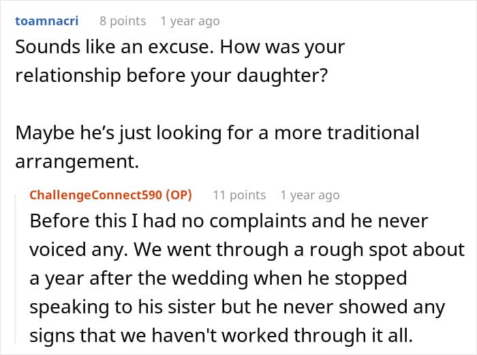Open the OP reply's 1 year ago timestamp

coord(310,195)
